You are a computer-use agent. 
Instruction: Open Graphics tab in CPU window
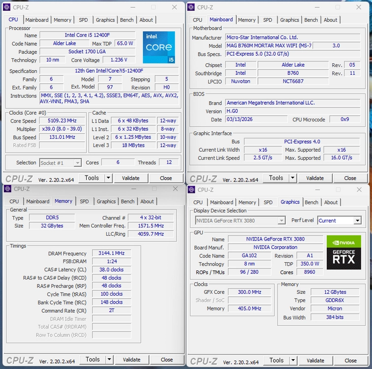(x=105, y=20)
